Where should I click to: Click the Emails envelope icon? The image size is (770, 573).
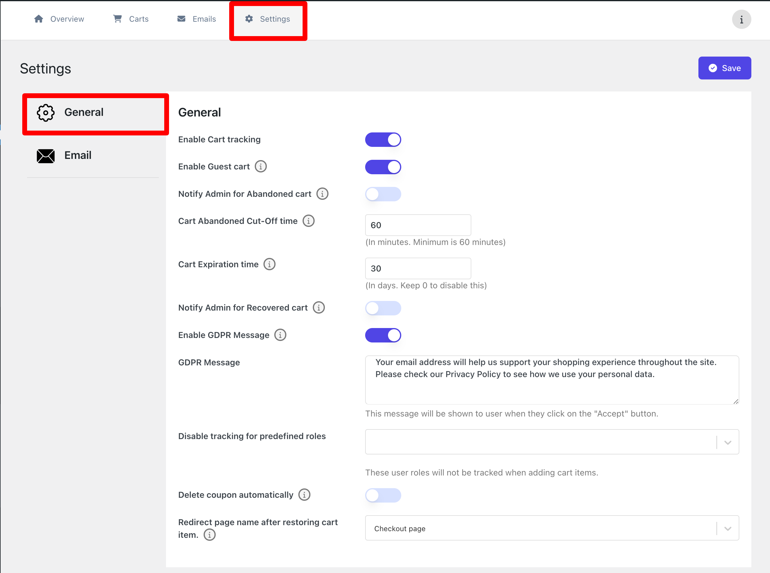(181, 19)
